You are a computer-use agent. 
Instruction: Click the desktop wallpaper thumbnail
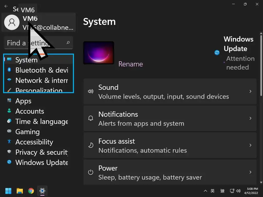coord(99,53)
